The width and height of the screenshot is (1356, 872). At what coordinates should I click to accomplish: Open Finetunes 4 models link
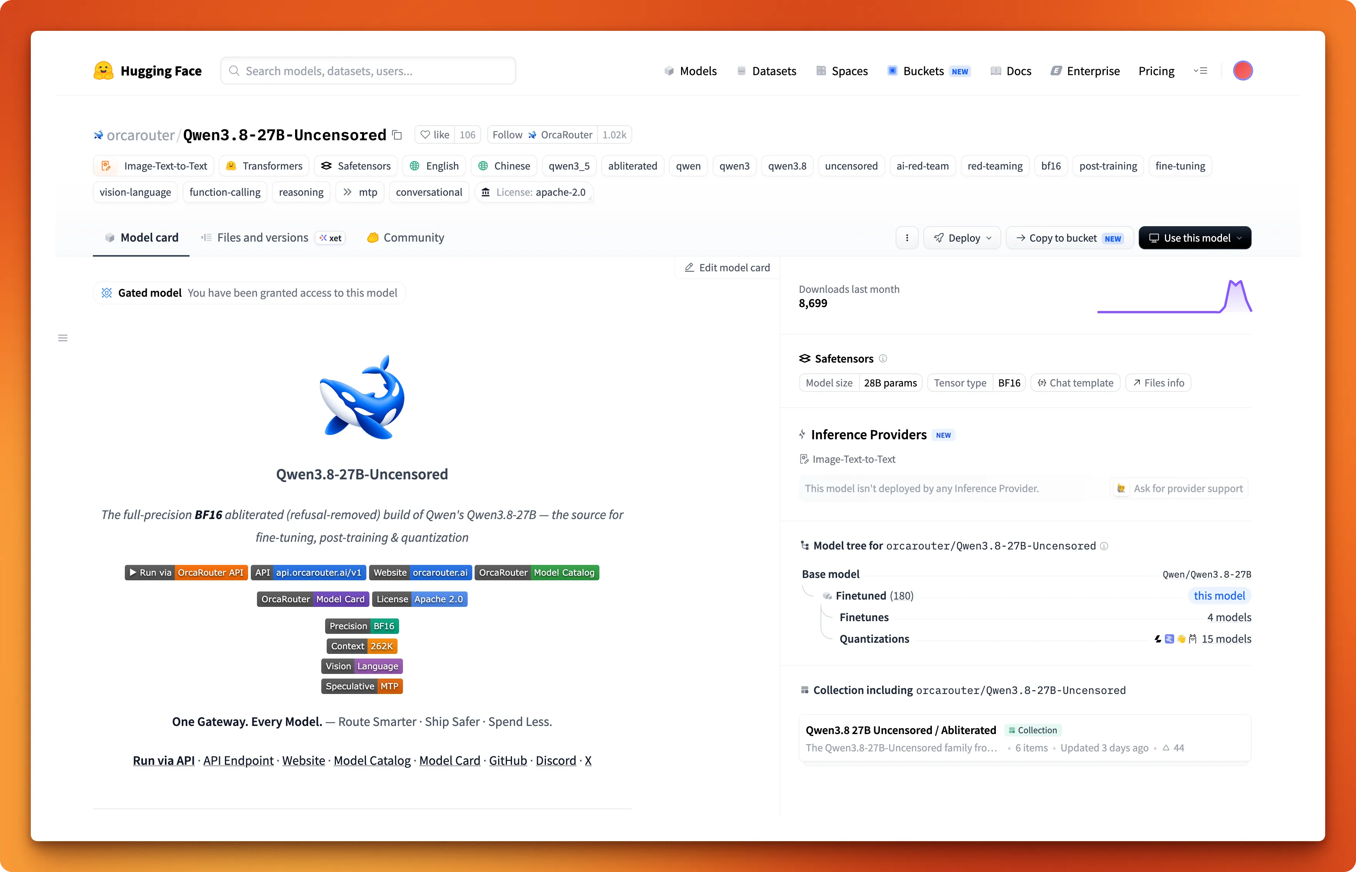(1228, 617)
